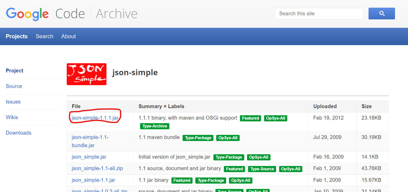Click the 30.19KB size value
The height and width of the screenshot is (192, 408).
(371, 137)
